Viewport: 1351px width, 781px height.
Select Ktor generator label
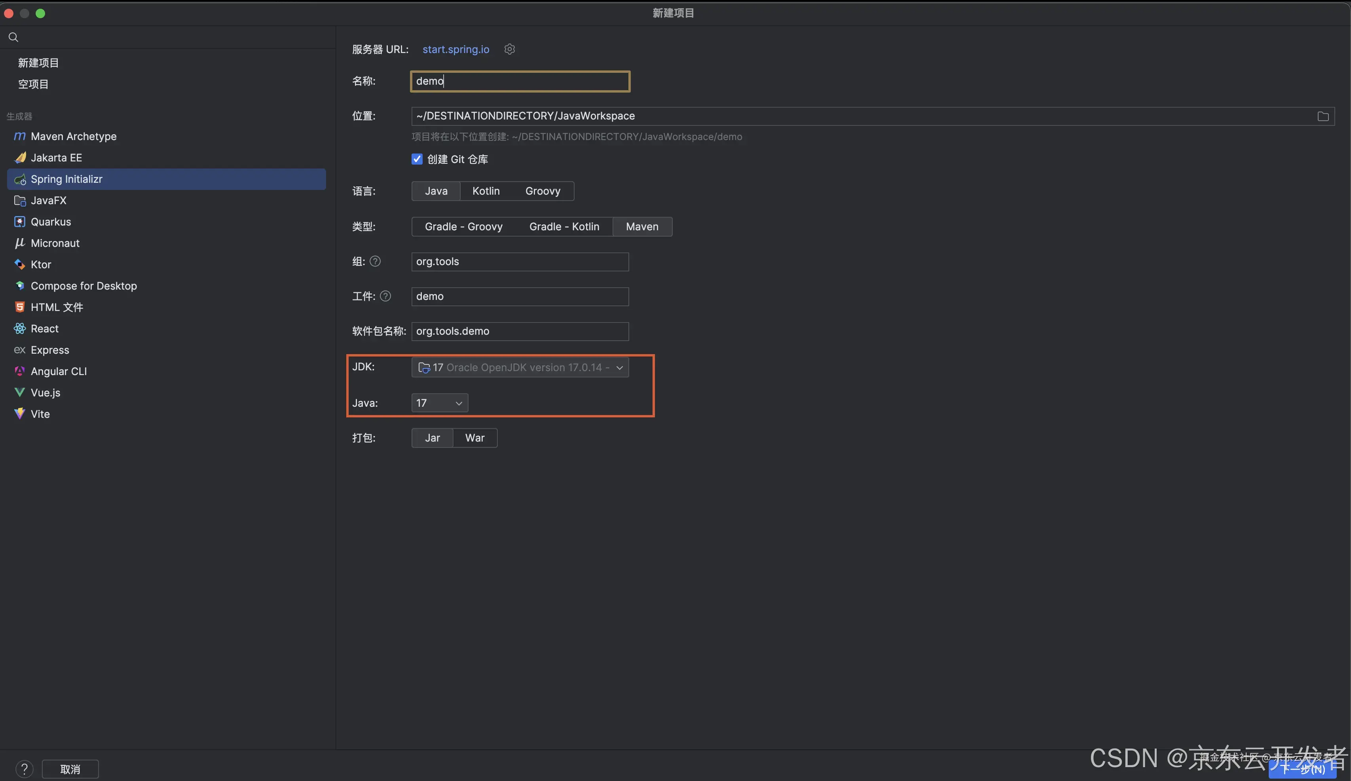pyautogui.click(x=41, y=264)
